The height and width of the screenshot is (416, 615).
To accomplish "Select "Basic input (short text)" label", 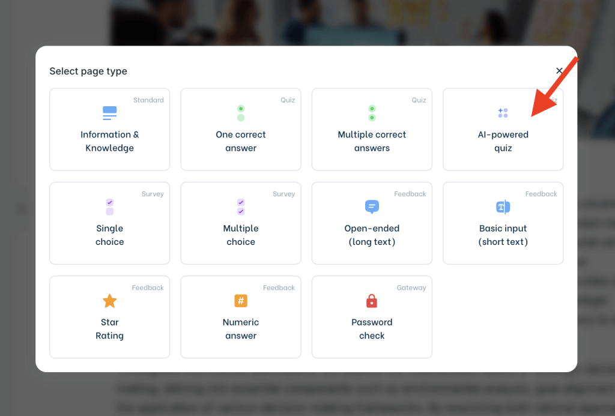I will tap(503, 235).
